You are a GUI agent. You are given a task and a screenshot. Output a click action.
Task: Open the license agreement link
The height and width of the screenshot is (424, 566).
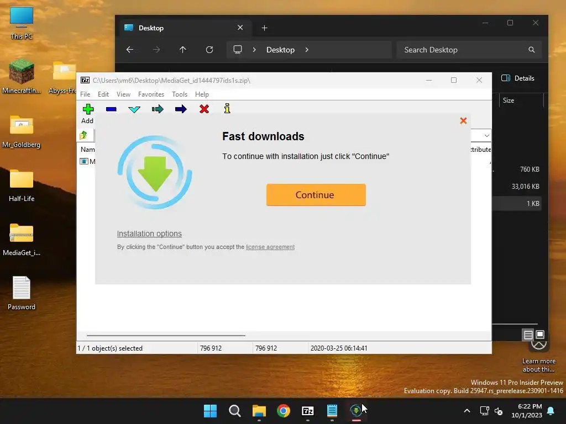[270, 247]
